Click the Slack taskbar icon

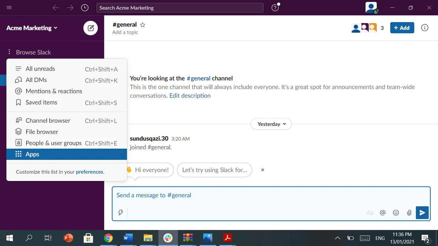pos(168,238)
